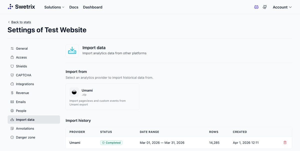The height and width of the screenshot is (151, 300).
Task: Click the Umami cell in import history
Action: click(x=75, y=143)
